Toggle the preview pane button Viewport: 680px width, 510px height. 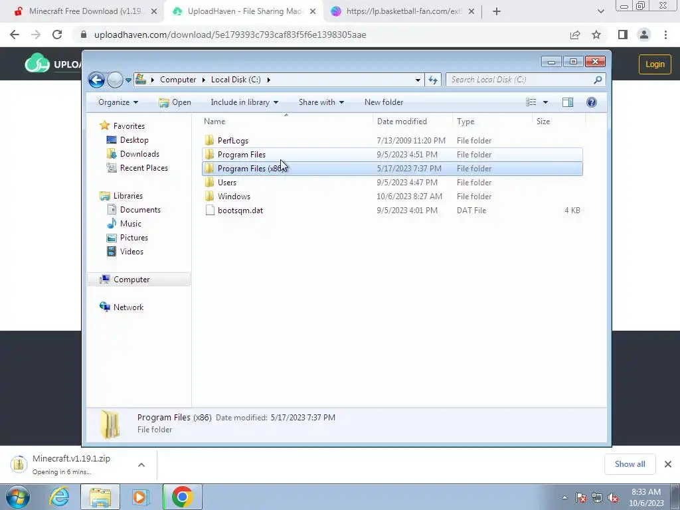pyautogui.click(x=568, y=102)
